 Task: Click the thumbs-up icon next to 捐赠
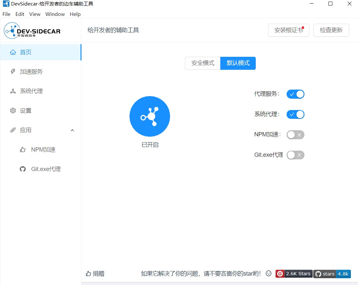click(x=89, y=273)
